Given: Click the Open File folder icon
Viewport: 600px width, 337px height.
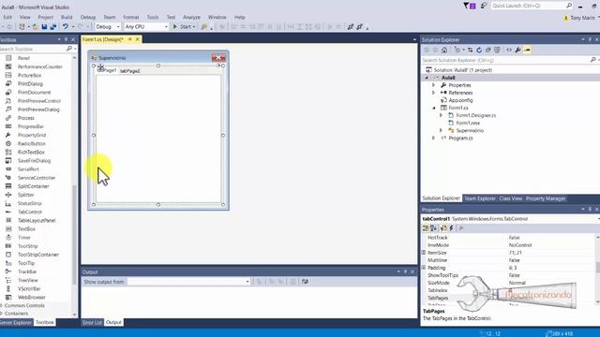Looking at the screenshot, I should coord(36,27).
